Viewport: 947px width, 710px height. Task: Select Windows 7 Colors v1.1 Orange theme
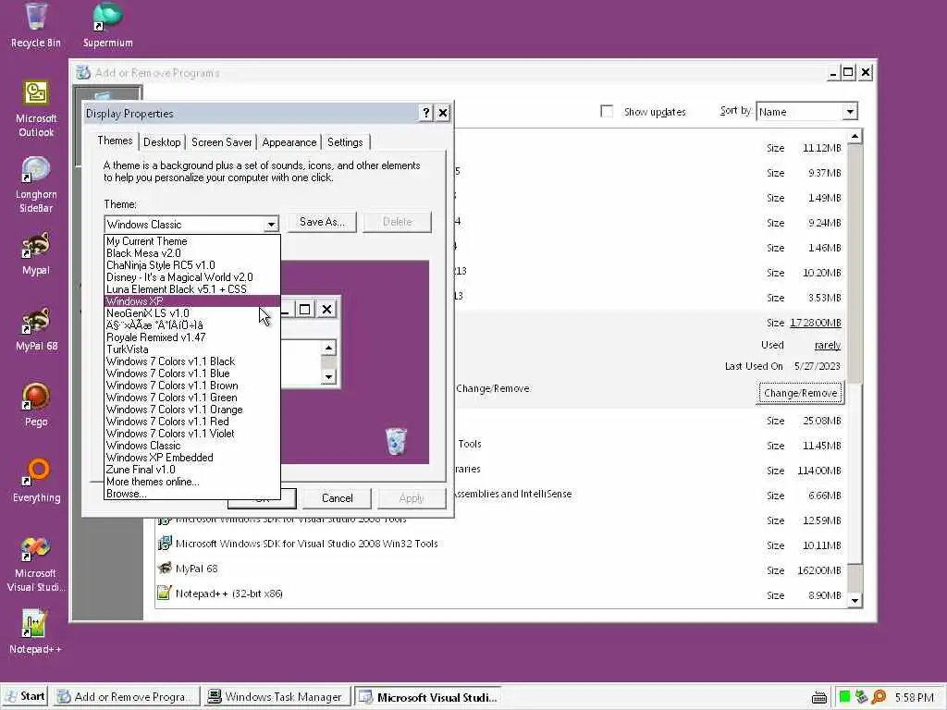pyautogui.click(x=192, y=410)
